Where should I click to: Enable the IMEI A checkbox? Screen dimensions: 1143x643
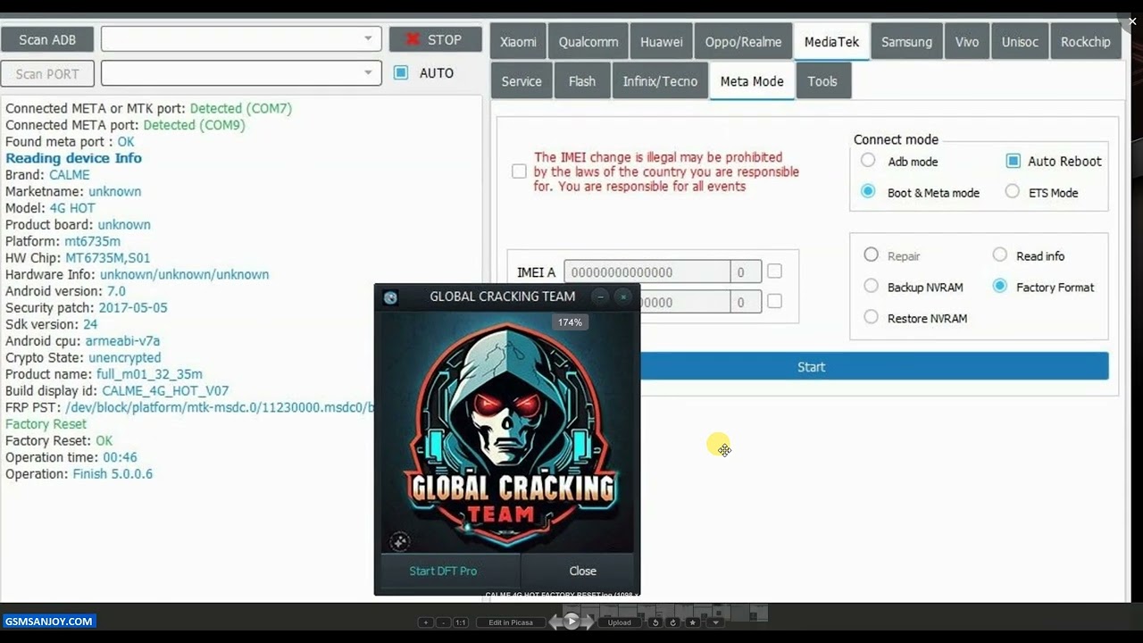pyautogui.click(x=774, y=271)
